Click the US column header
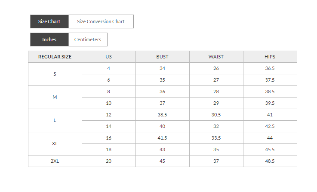 108,57
